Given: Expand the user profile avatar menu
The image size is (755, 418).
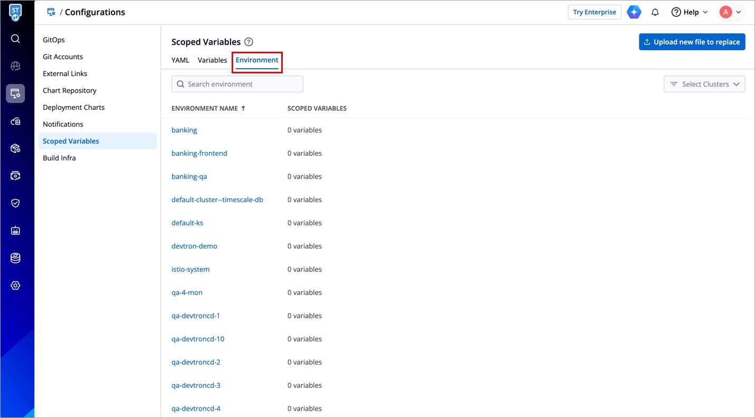Looking at the screenshot, I should (731, 12).
